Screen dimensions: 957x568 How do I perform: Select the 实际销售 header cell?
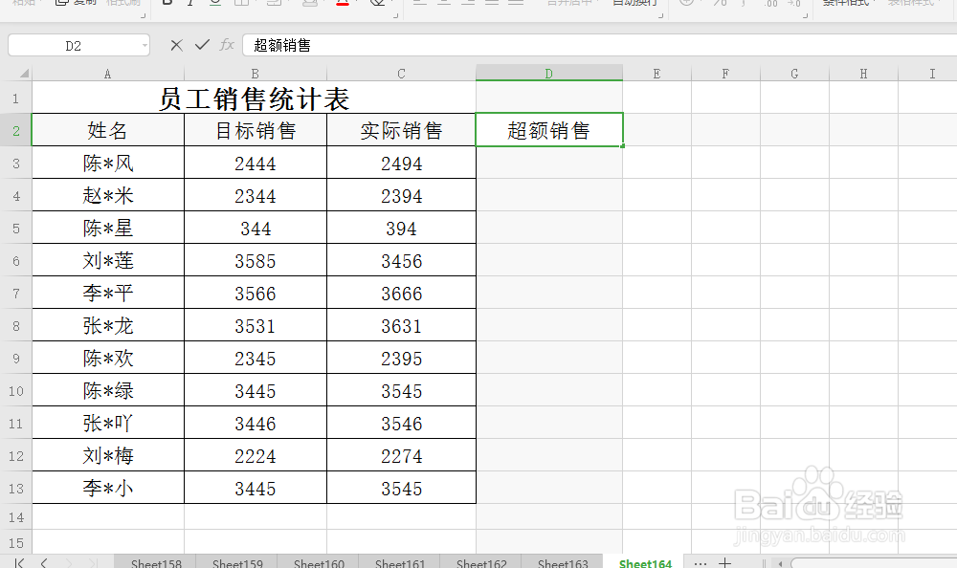(x=401, y=130)
